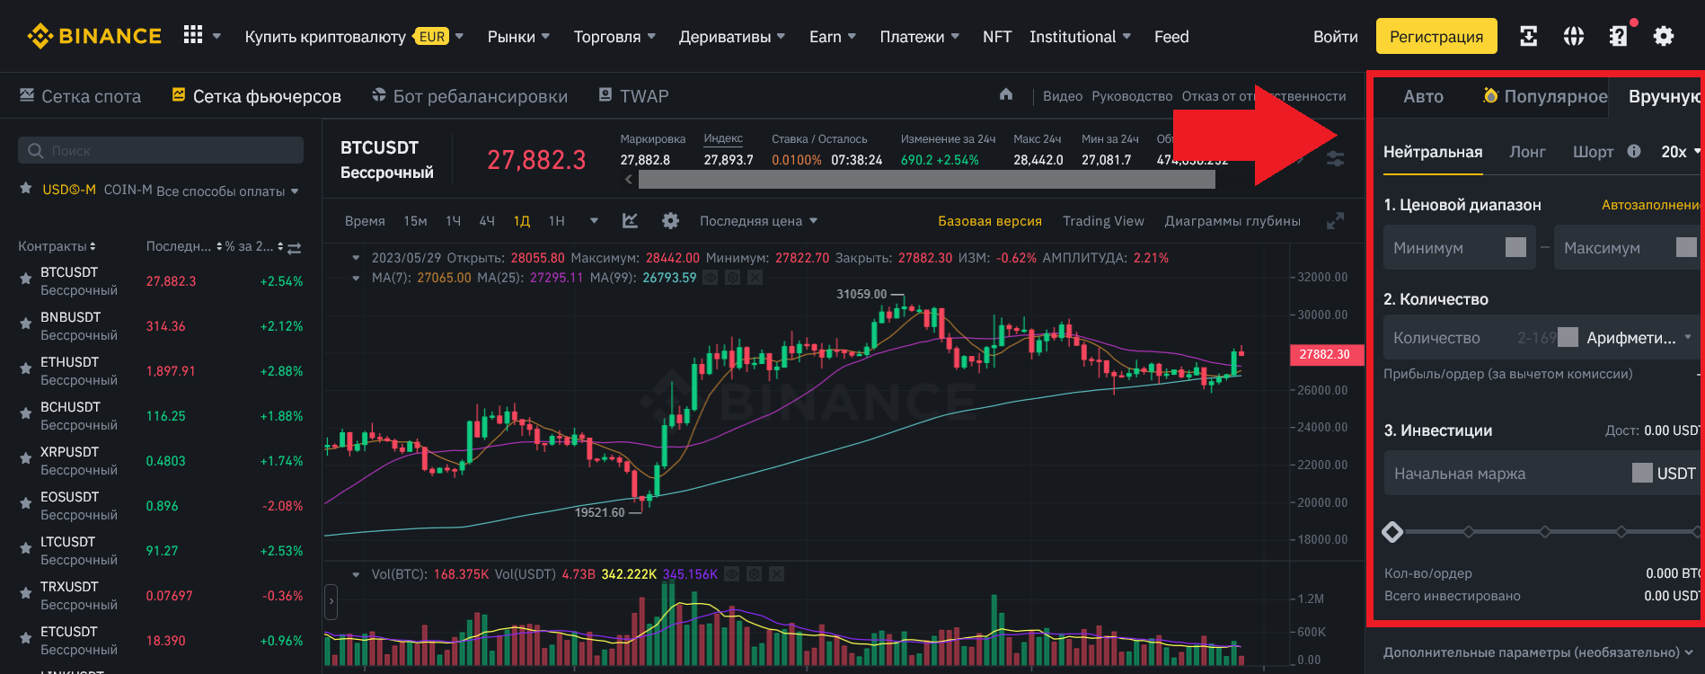Open chart indicators icon

tap(630, 220)
